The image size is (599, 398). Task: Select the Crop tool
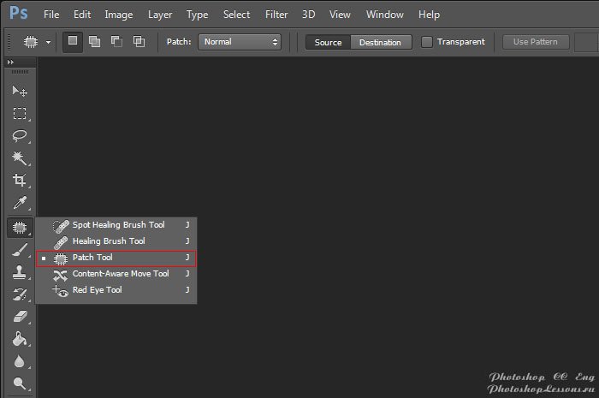(x=19, y=181)
